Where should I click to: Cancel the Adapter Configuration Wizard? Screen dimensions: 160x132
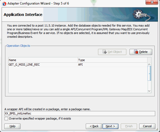147,126
